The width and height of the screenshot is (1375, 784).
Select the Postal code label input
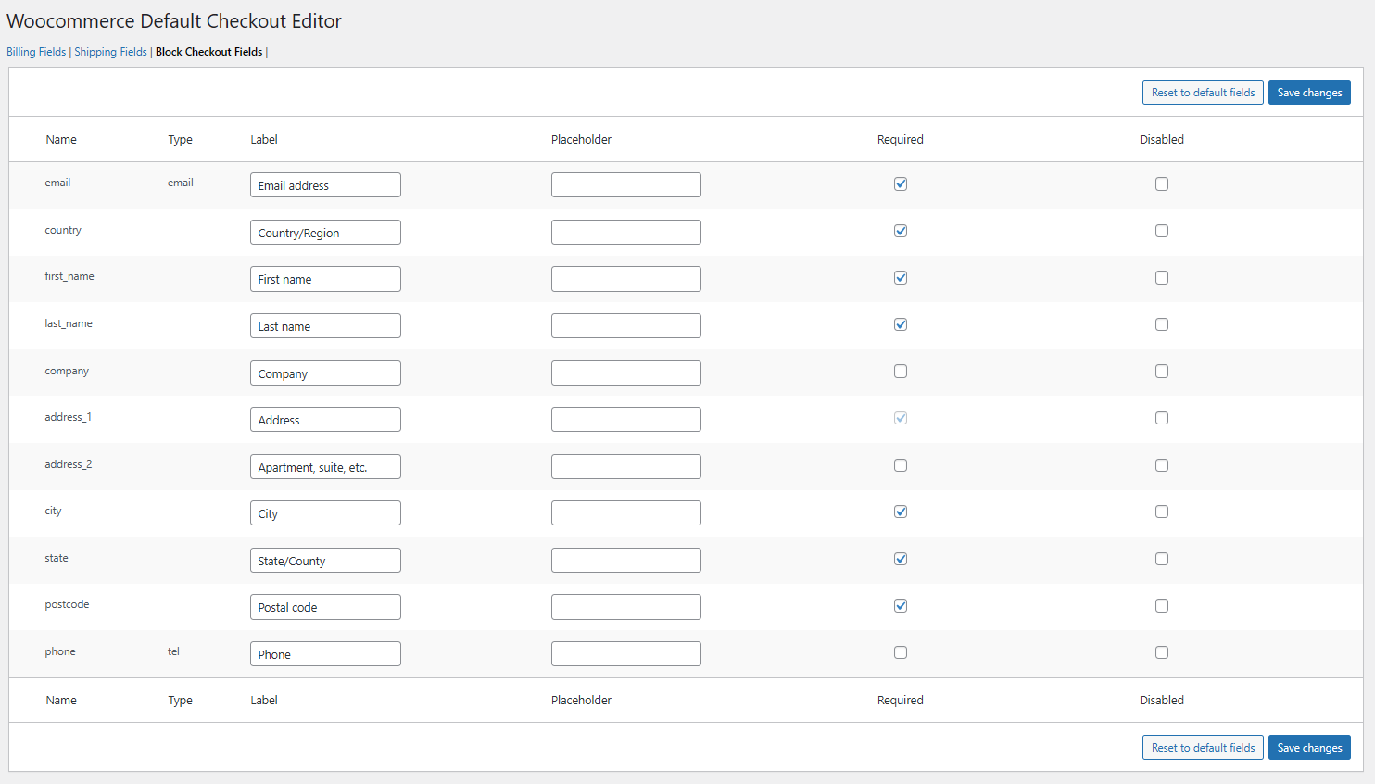pos(325,607)
